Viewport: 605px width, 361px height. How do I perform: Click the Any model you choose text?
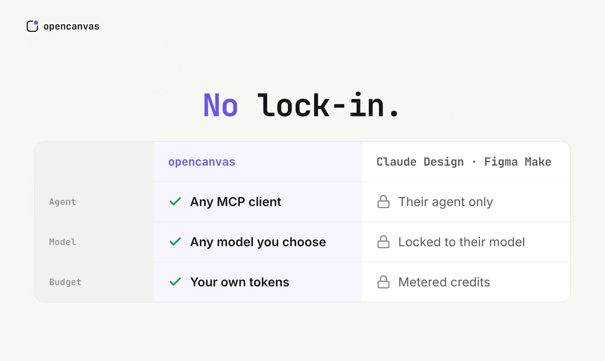(258, 242)
